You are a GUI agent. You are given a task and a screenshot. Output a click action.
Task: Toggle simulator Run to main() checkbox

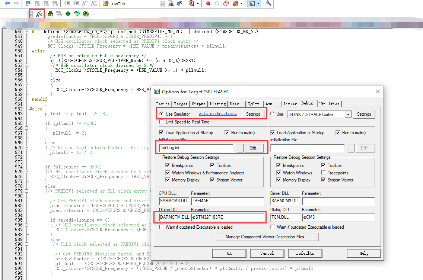point(227,133)
